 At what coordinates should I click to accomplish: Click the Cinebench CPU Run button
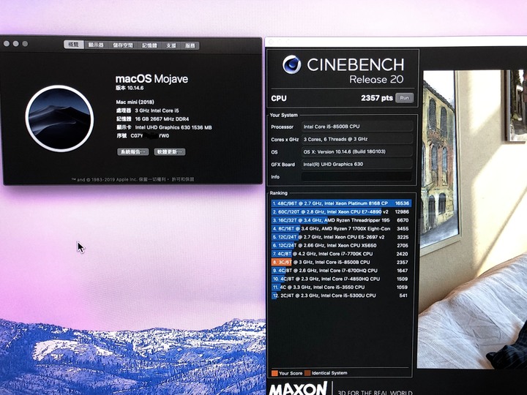[x=404, y=98]
